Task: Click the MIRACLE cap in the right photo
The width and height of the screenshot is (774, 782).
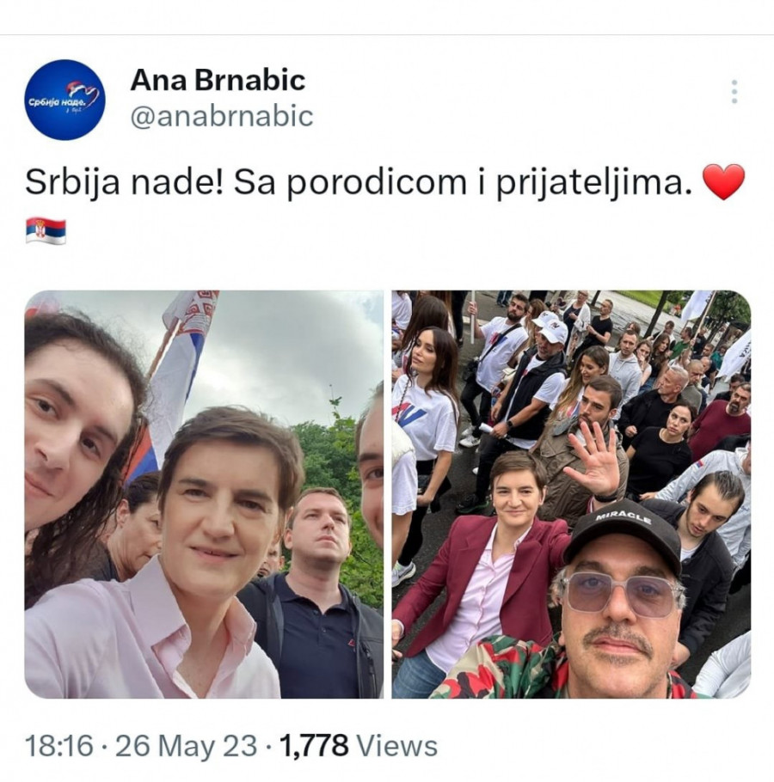Action: (x=623, y=535)
